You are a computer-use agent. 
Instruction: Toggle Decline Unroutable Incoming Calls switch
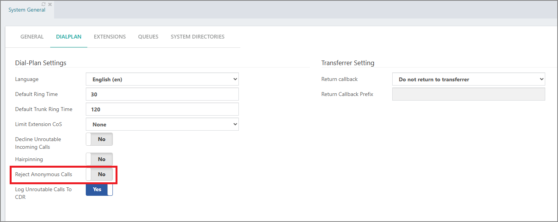pyautogui.click(x=99, y=140)
